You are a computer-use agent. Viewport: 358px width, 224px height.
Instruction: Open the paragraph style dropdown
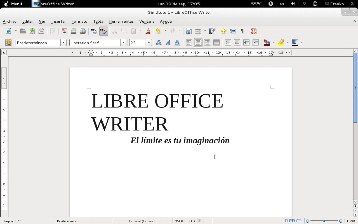64,43
